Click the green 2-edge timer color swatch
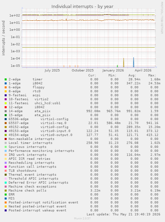 [x=6, y=79]
